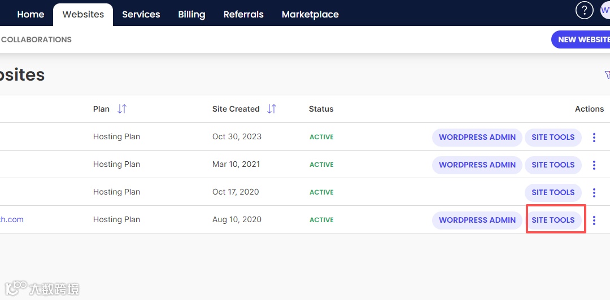The height and width of the screenshot is (300, 610).
Task: Sort by Site Created column arrows
Action: click(x=272, y=109)
